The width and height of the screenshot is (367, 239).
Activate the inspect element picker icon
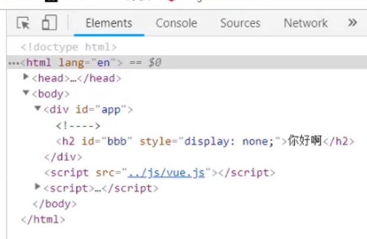23,23
